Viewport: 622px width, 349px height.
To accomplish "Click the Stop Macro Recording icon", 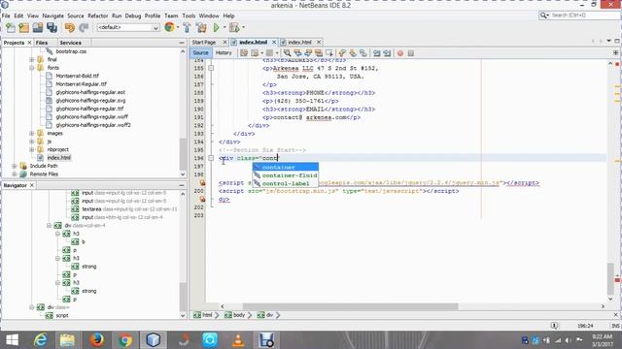I will pos(411,53).
